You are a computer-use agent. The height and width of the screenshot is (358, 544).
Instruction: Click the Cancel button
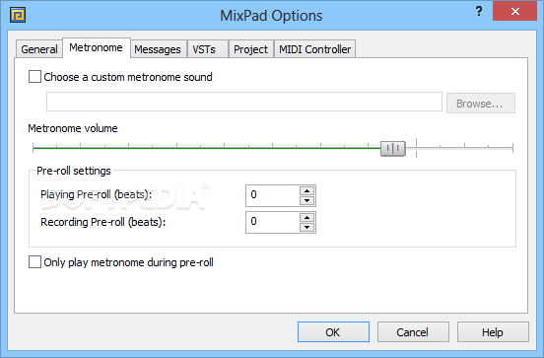[x=413, y=332]
